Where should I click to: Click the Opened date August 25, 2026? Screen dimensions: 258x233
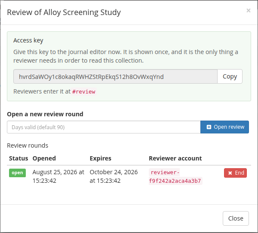pyautogui.click(x=58, y=176)
